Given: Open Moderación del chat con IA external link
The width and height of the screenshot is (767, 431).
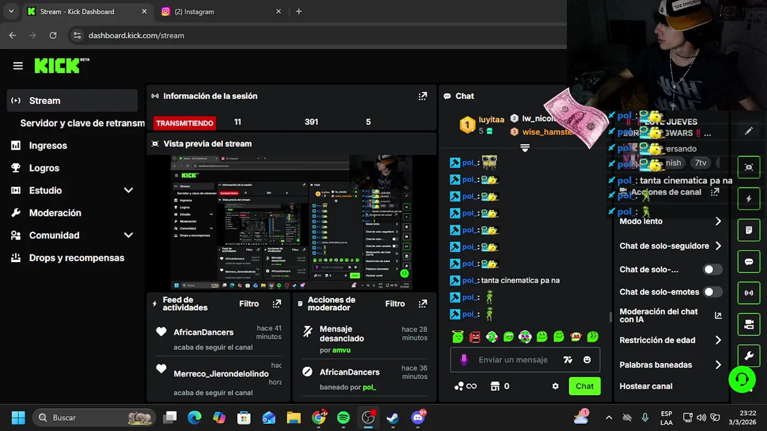Looking at the screenshot, I should [x=718, y=315].
